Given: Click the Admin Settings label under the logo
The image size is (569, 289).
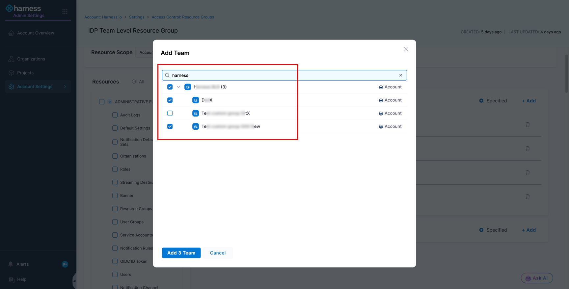Looking at the screenshot, I should 29,15.
